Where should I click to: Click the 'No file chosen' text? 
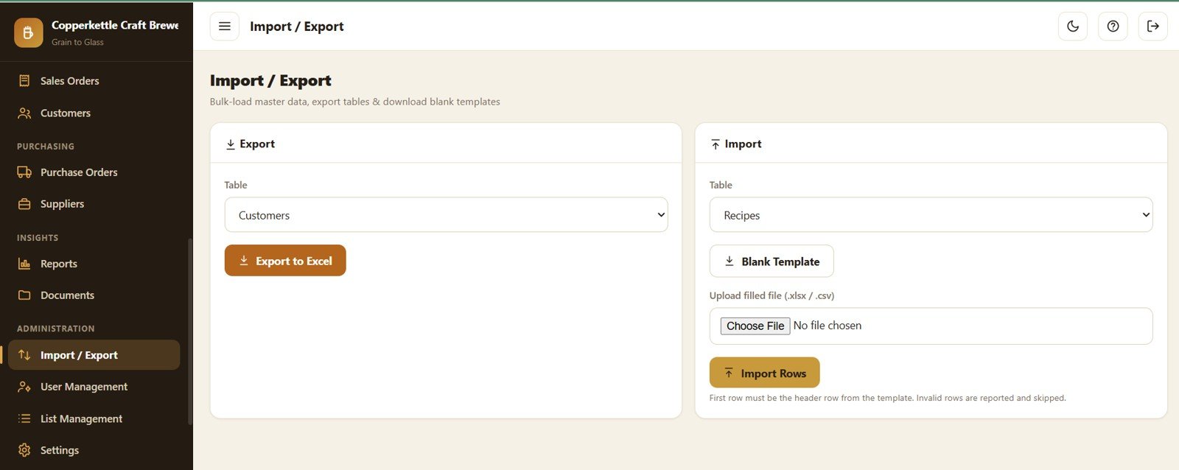pos(828,326)
